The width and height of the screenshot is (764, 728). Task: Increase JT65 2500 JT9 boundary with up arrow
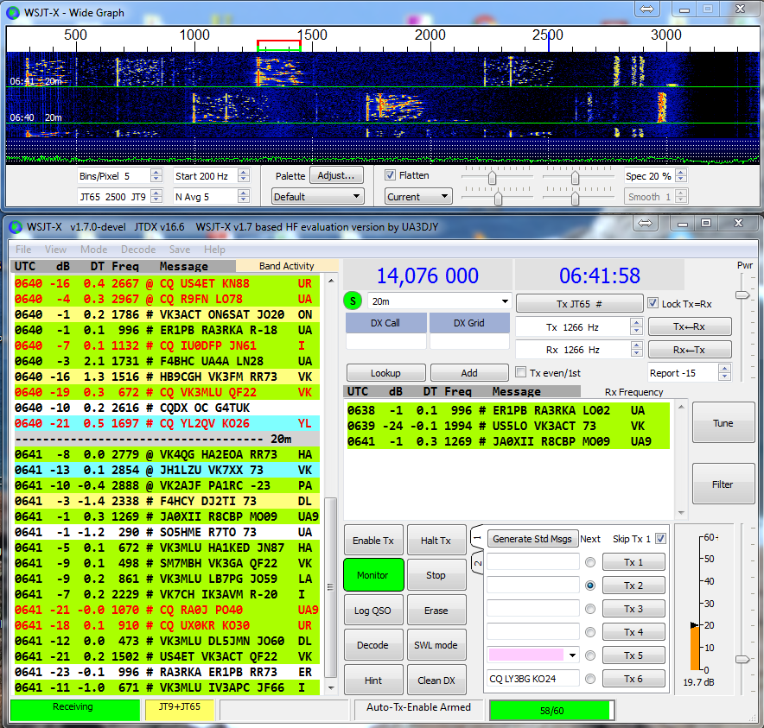(156, 193)
